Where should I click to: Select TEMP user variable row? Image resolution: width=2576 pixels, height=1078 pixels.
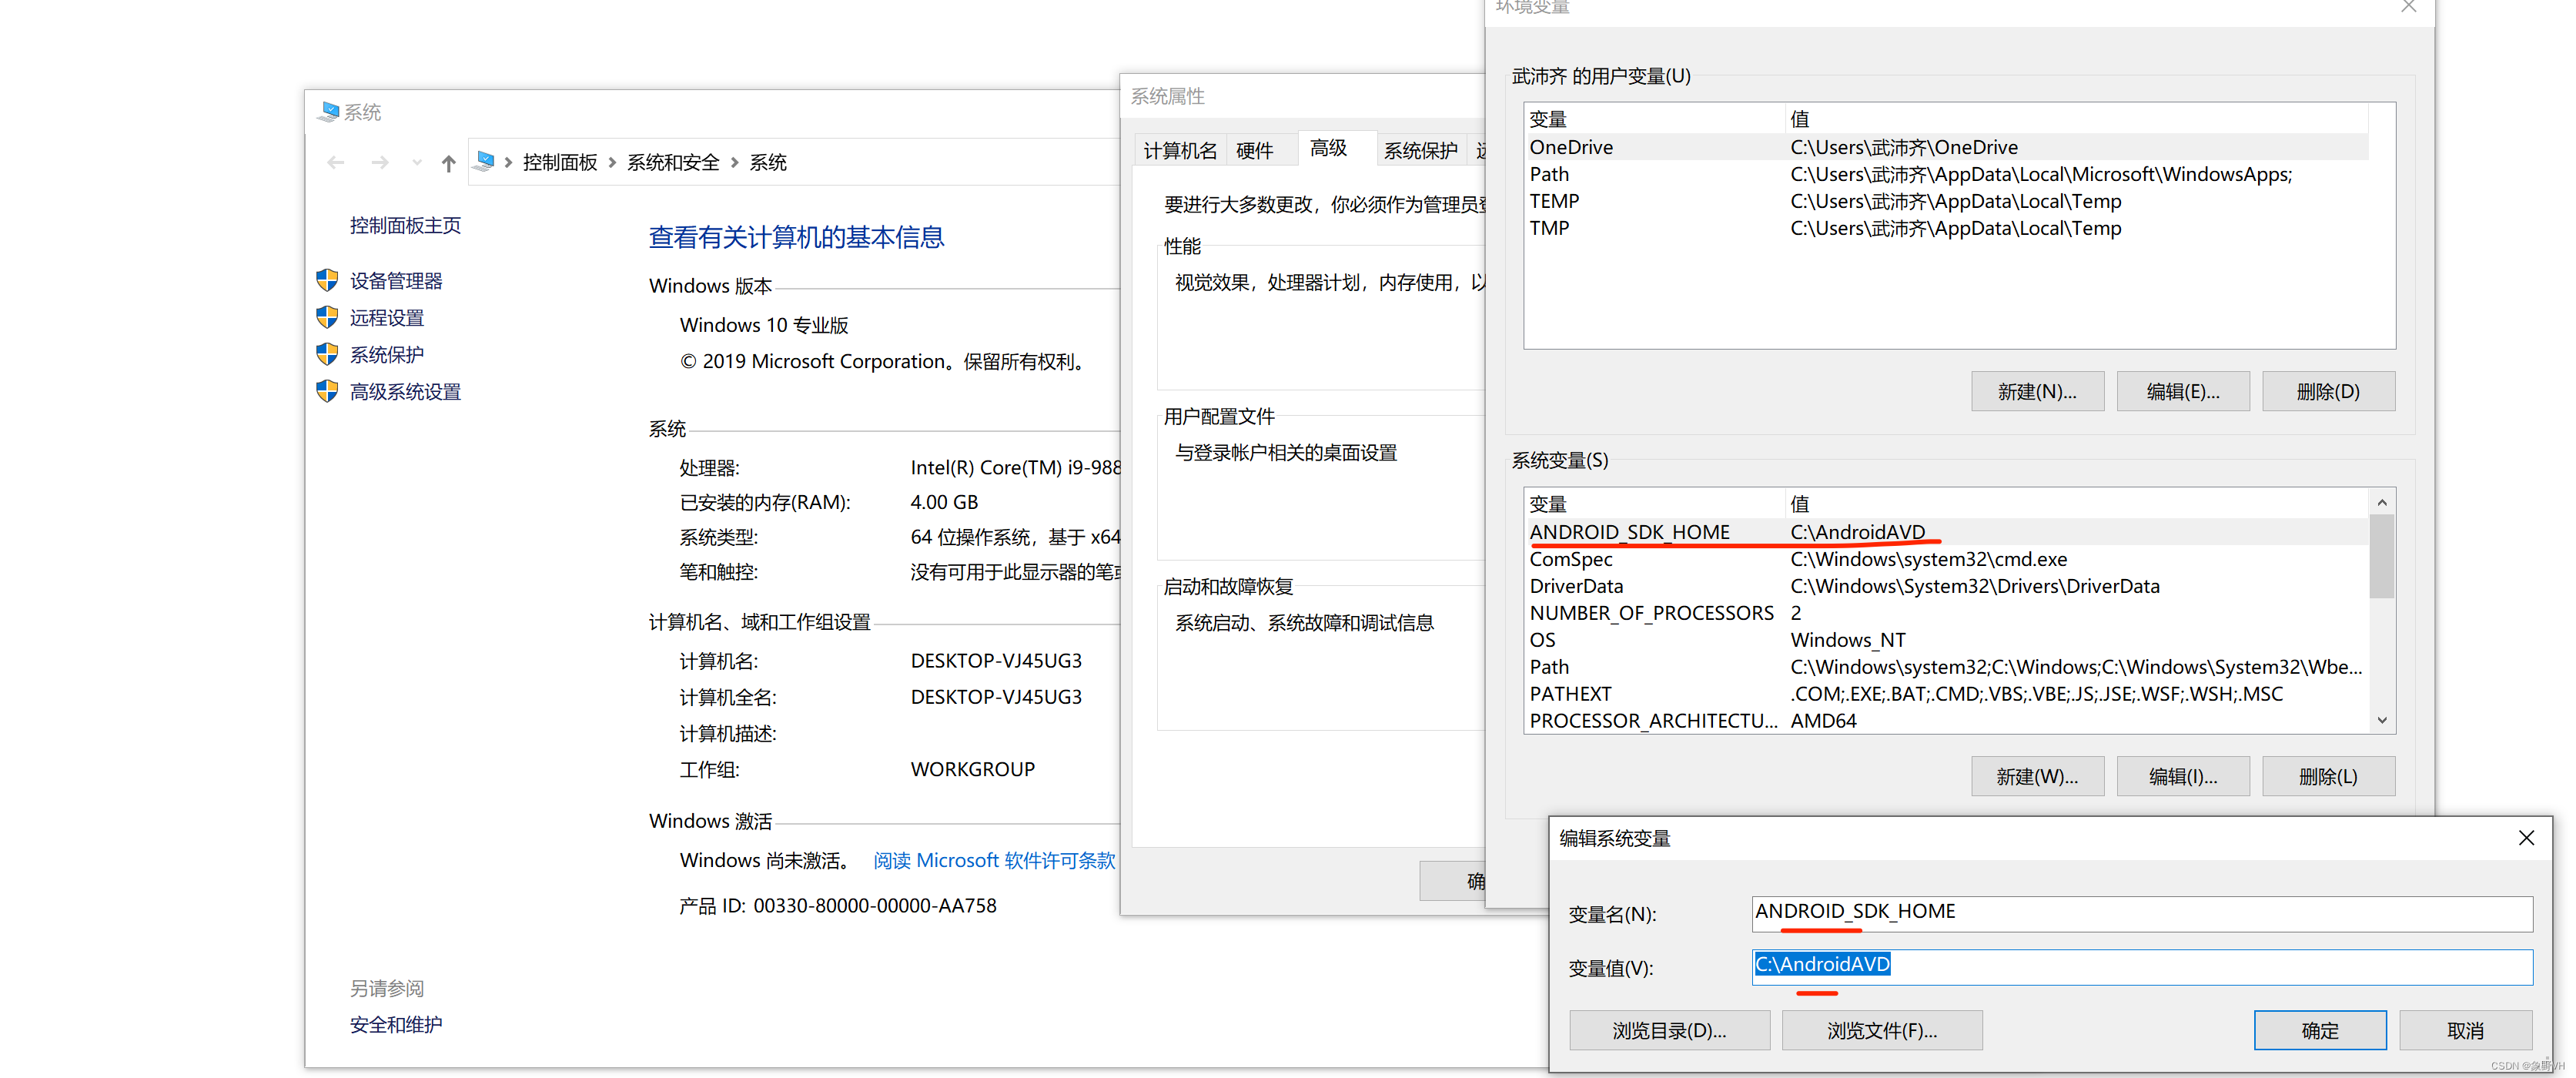tap(1947, 201)
